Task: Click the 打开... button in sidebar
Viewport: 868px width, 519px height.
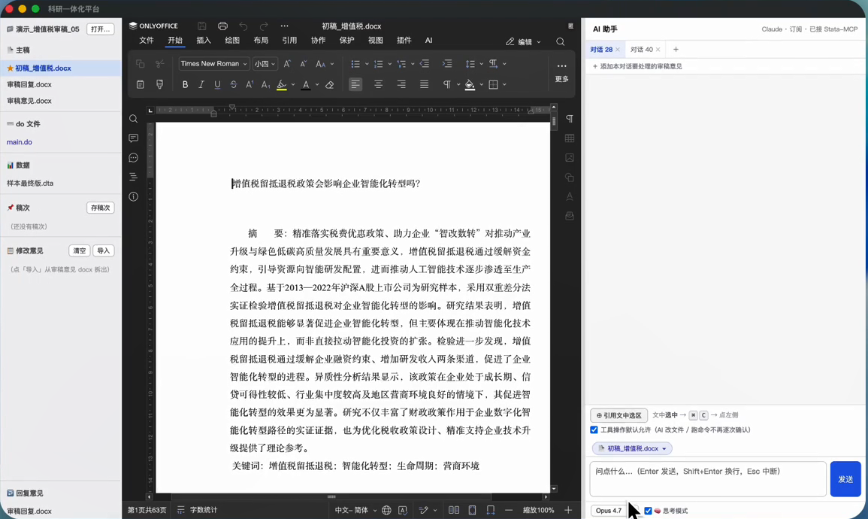Action: 100,29
